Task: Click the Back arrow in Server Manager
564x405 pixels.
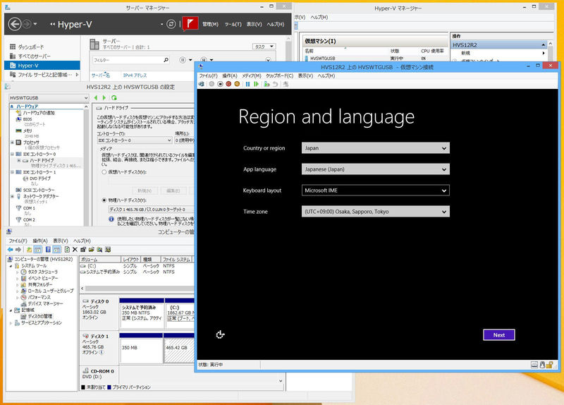Action: coord(15,24)
